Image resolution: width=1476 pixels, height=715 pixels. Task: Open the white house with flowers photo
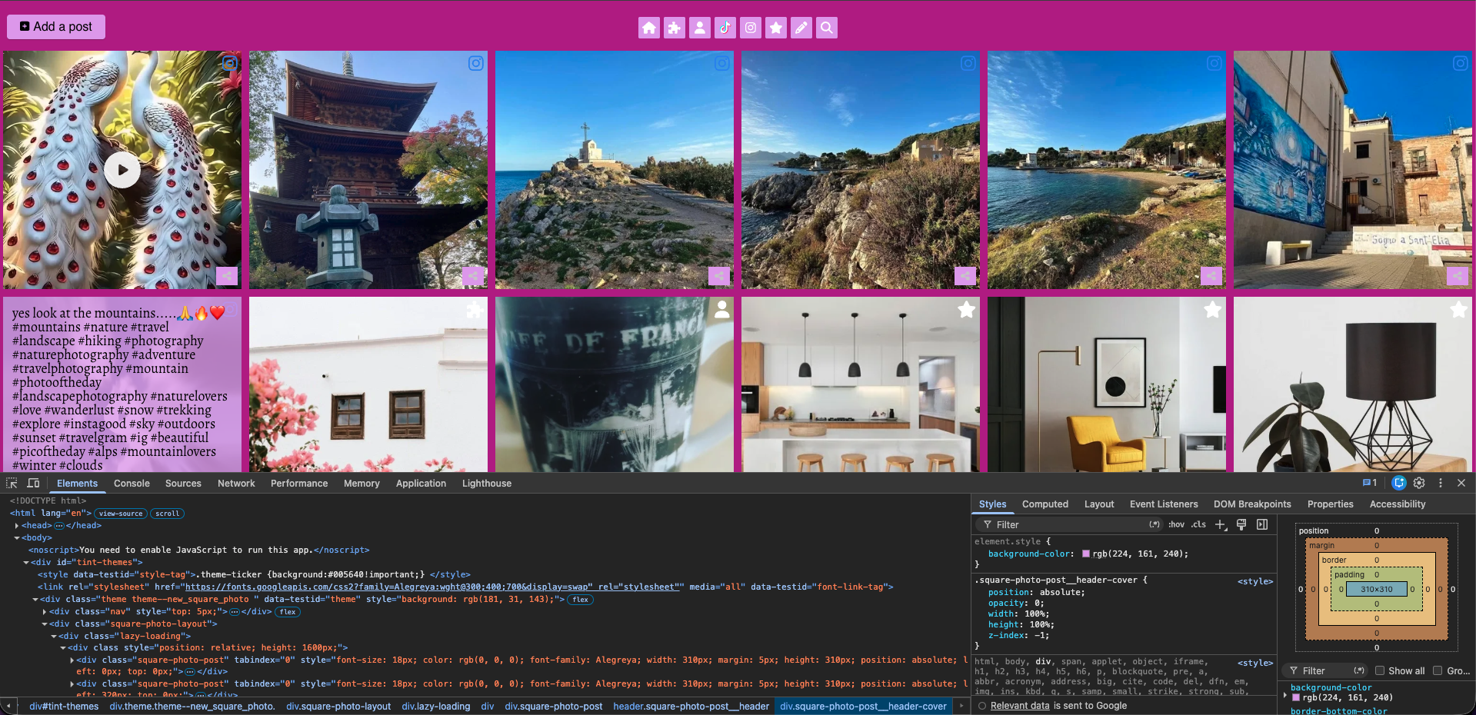tap(368, 384)
